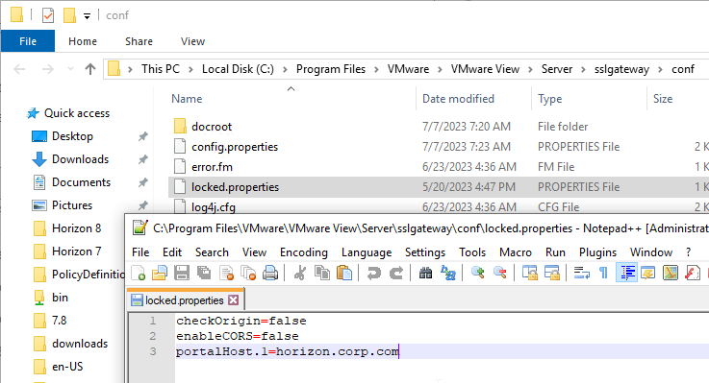
Task: Toggle synchronize vertical scrolling icon
Action: tap(529, 274)
